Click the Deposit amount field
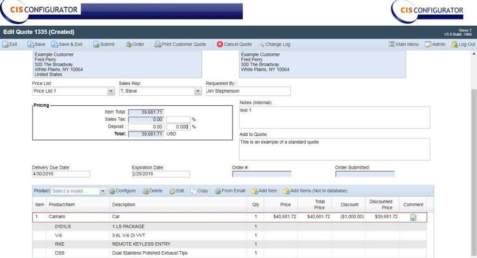The image size is (477, 258). click(146, 127)
